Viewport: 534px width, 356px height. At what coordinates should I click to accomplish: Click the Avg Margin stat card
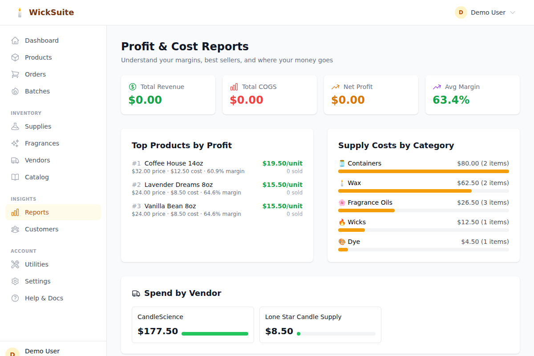click(x=472, y=95)
